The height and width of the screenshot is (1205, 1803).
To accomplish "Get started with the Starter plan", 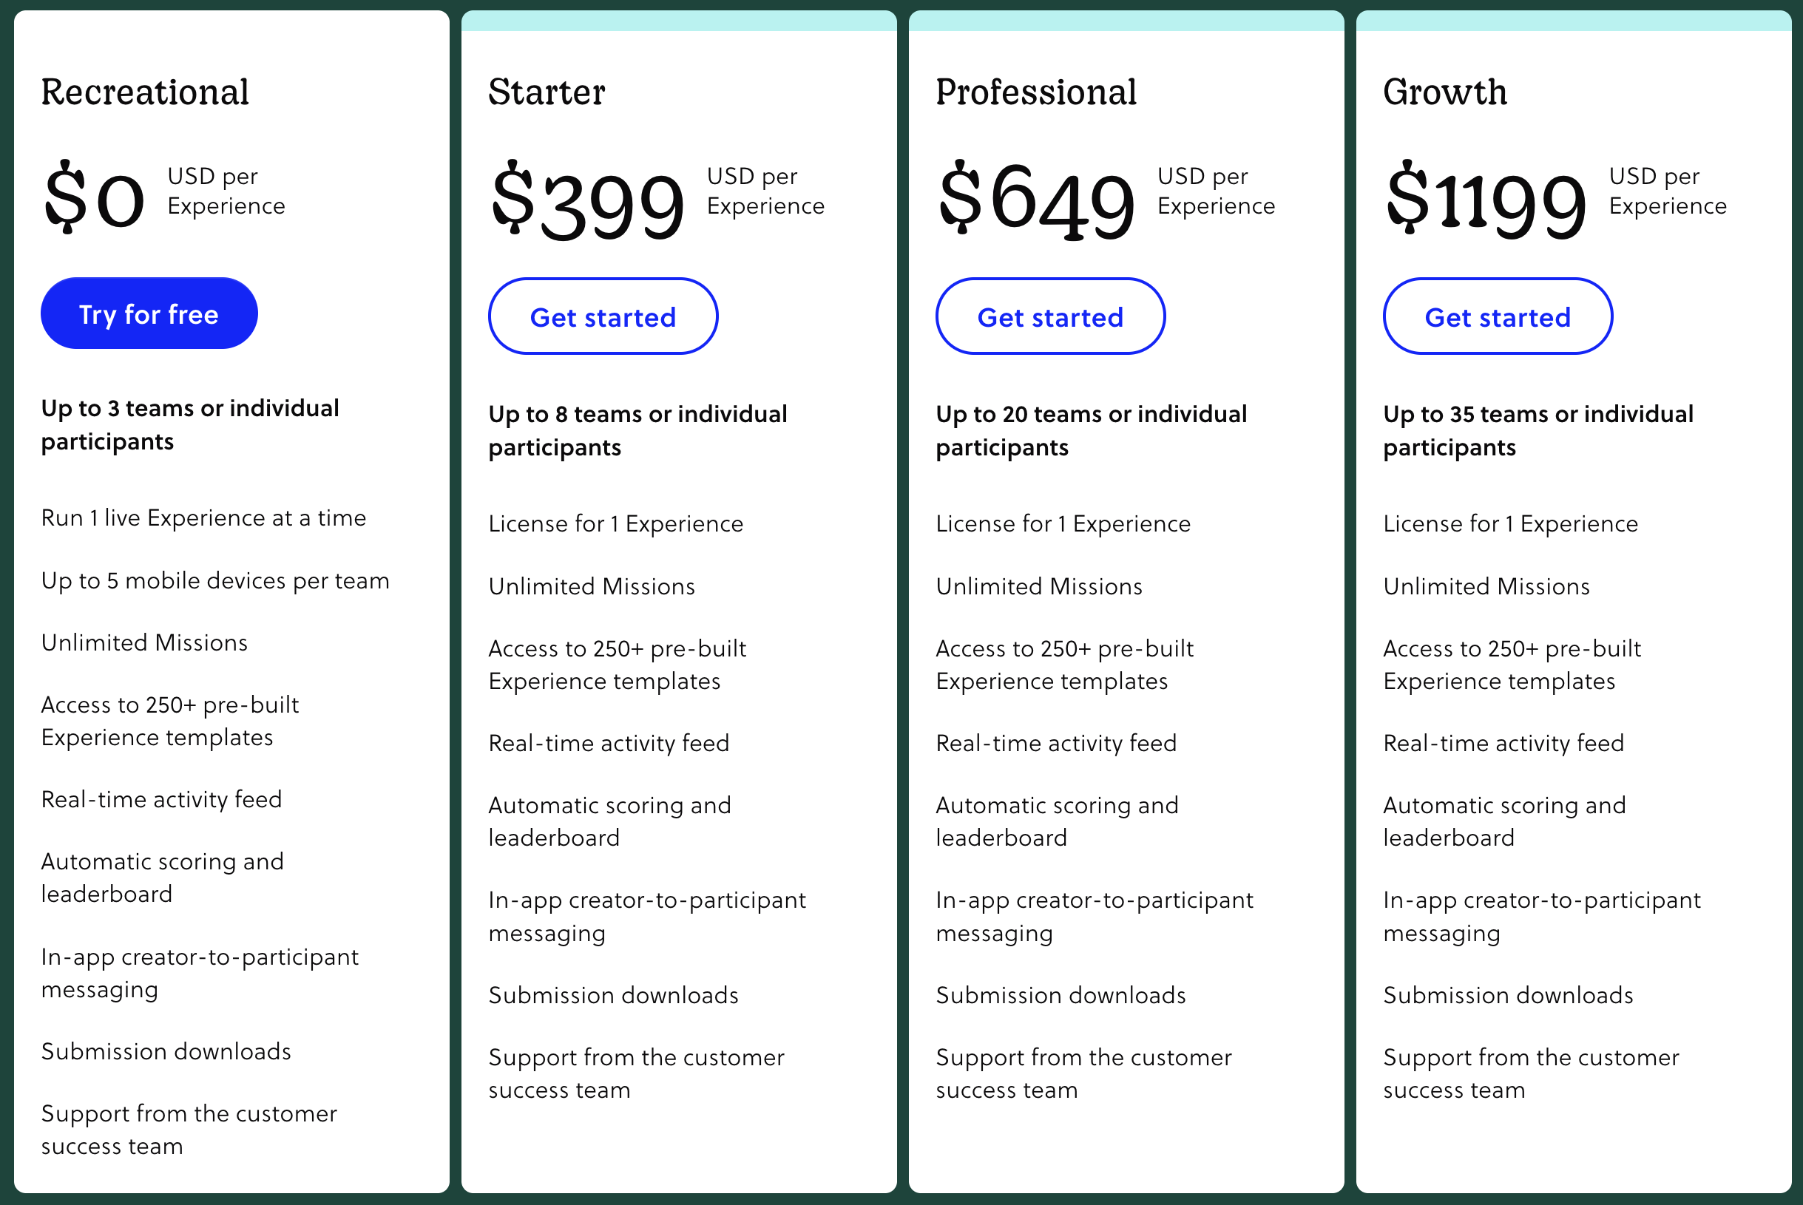I will (603, 315).
